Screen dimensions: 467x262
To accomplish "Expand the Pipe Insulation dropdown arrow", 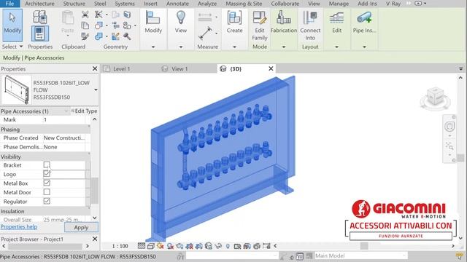I will point(364,47).
